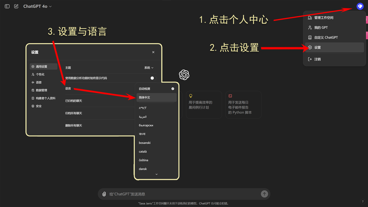Select বাংলা language option
The image size is (368, 207).
point(157,134)
